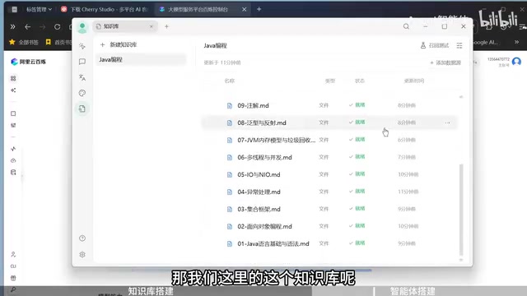
Task: Select the file name 07-JVM内存模型与垃圾回收
Action: pos(277,141)
